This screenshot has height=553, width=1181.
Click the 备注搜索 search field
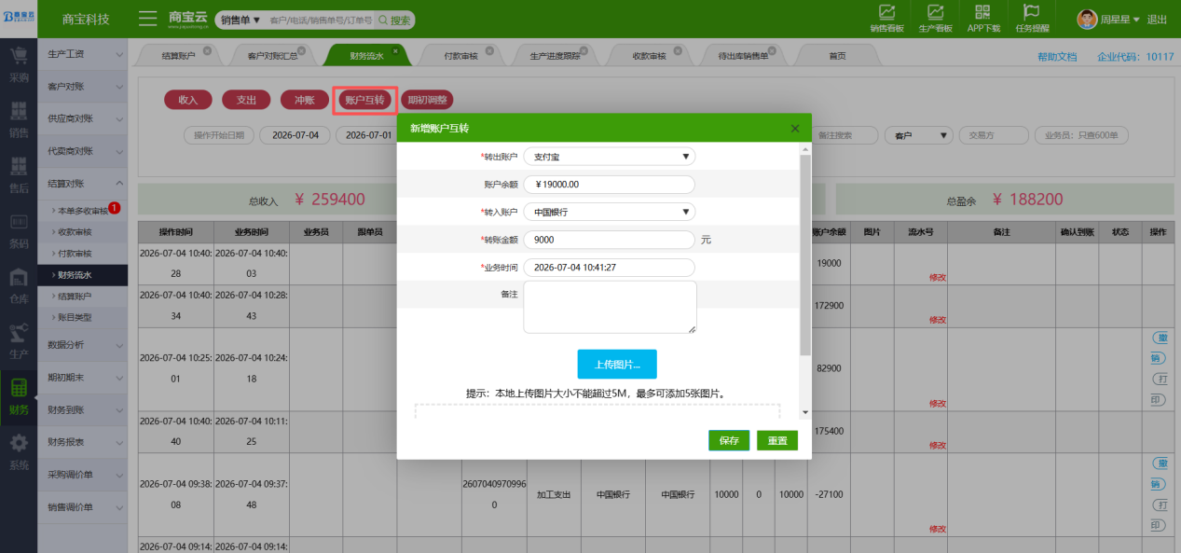click(845, 135)
